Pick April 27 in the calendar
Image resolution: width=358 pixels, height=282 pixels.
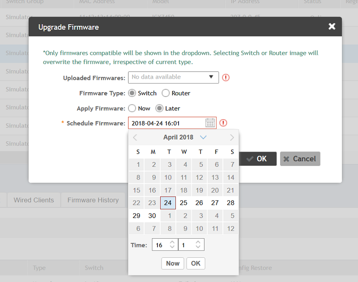(x=215, y=203)
